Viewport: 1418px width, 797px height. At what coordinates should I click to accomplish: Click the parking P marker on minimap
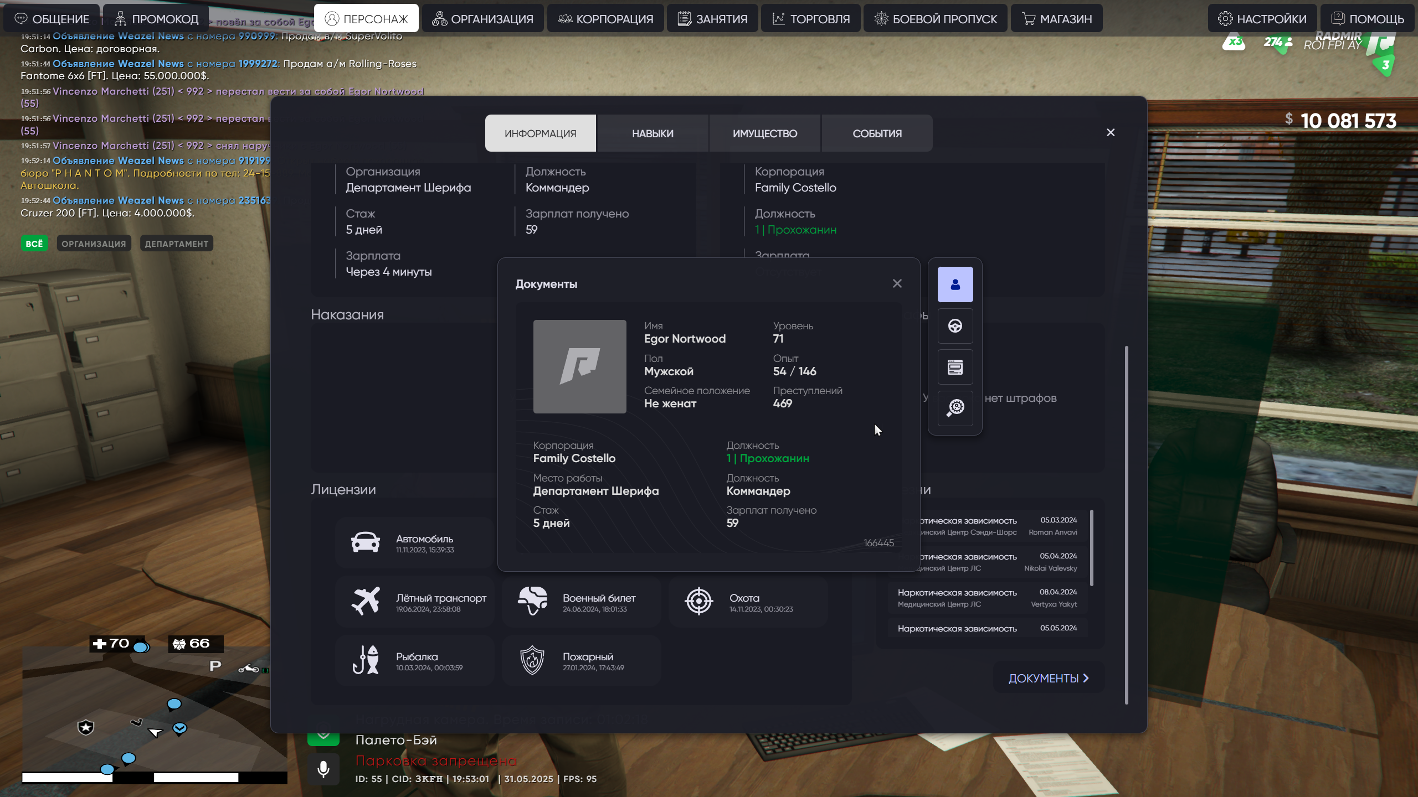215,666
